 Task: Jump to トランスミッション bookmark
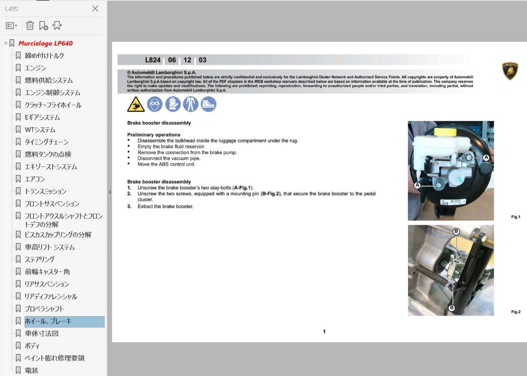pyautogui.click(x=46, y=191)
